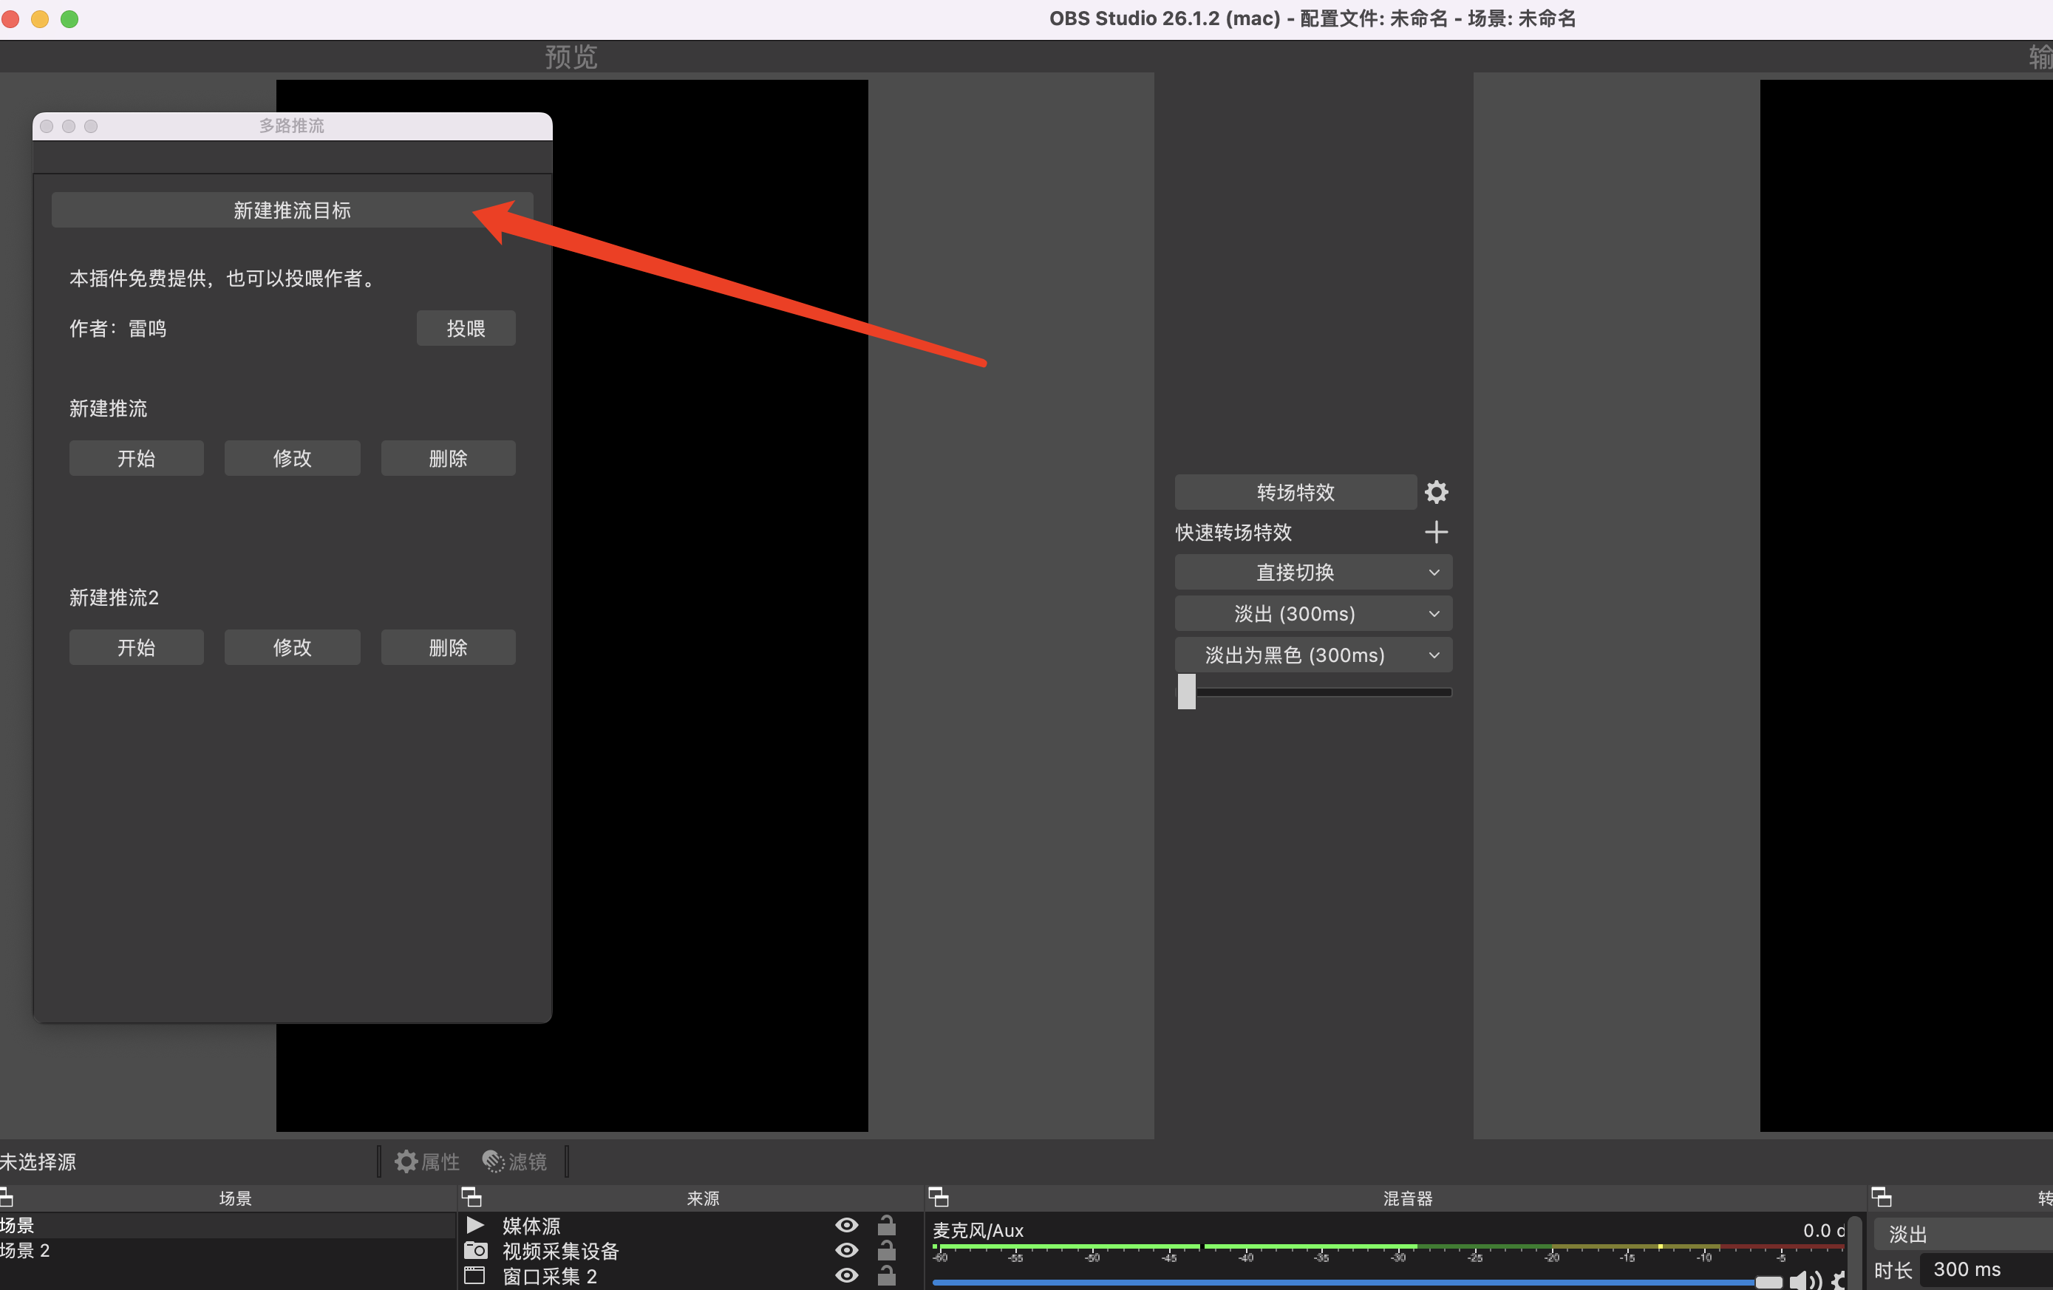Mute the 麦克风/Aux speaker icon
The height and width of the screenshot is (1290, 2053).
pyautogui.click(x=1803, y=1280)
